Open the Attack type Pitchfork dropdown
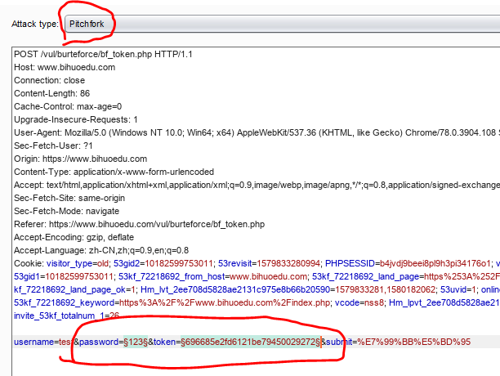Viewport: 500px width, 376px height. coord(282,24)
